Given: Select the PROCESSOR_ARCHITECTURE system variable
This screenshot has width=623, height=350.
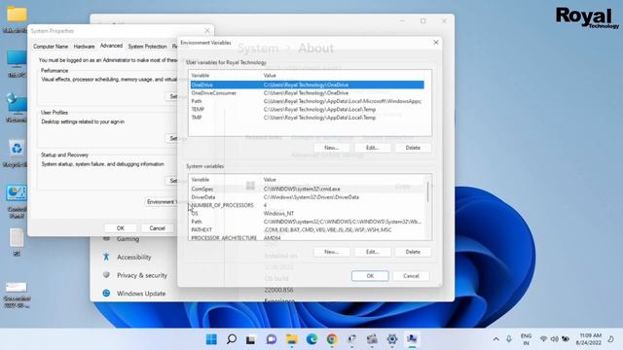Looking at the screenshot, I should tap(308, 237).
